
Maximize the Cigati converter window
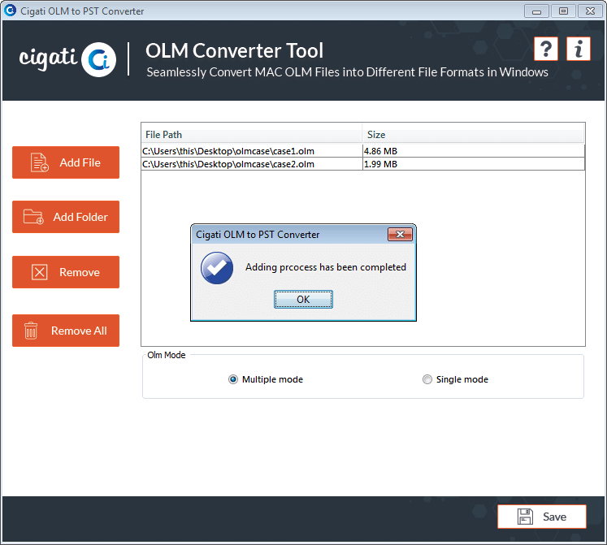563,11
